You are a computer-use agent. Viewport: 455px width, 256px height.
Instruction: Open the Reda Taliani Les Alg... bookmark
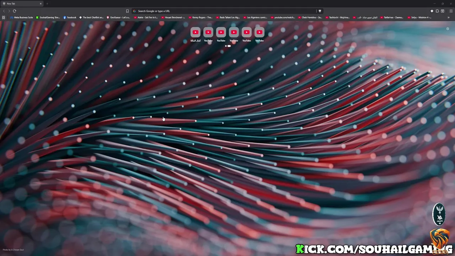228,17
